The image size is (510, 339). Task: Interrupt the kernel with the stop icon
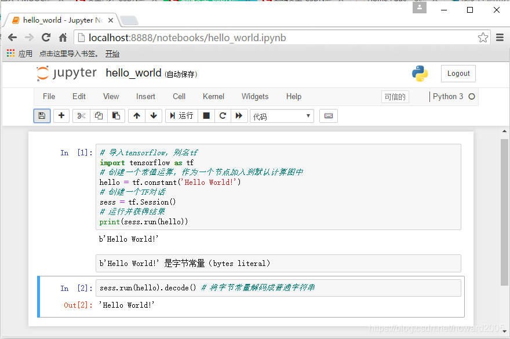coord(206,116)
